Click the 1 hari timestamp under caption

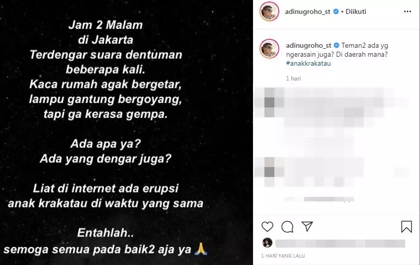(293, 79)
